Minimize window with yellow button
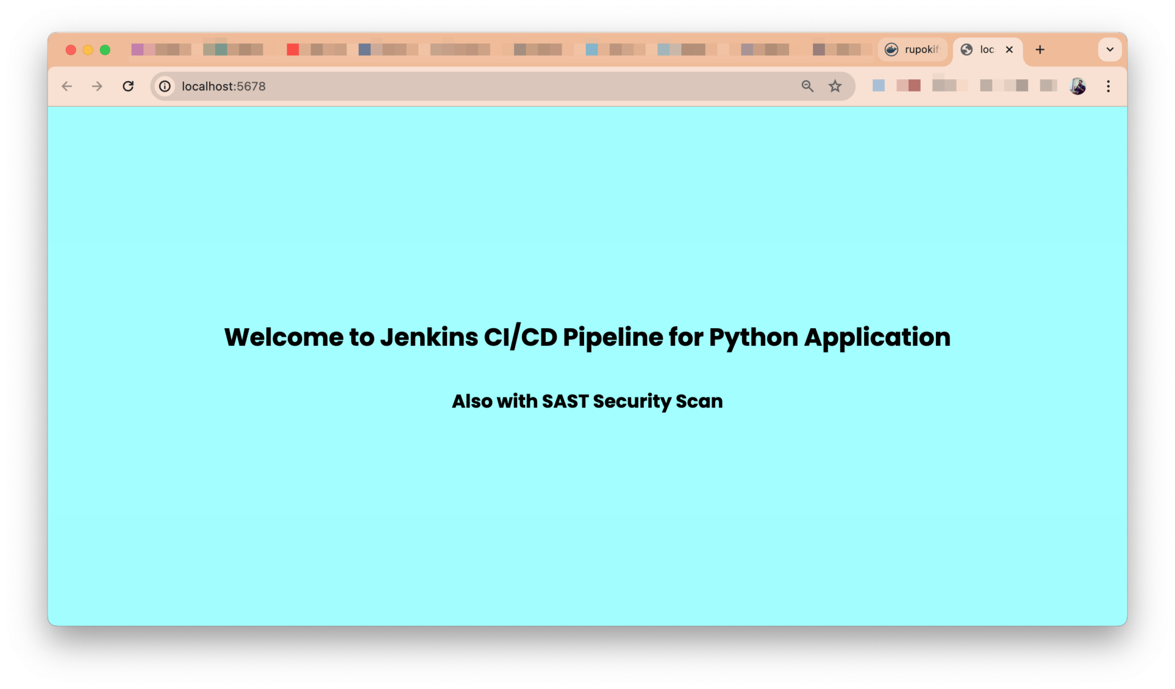Viewport: 1175px width, 689px height. pyautogui.click(x=88, y=50)
